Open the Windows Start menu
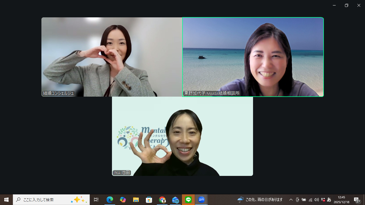The width and height of the screenshot is (365, 205). pyautogui.click(x=6, y=200)
